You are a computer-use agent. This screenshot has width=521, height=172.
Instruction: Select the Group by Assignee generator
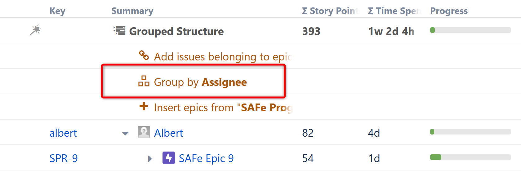(200, 82)
